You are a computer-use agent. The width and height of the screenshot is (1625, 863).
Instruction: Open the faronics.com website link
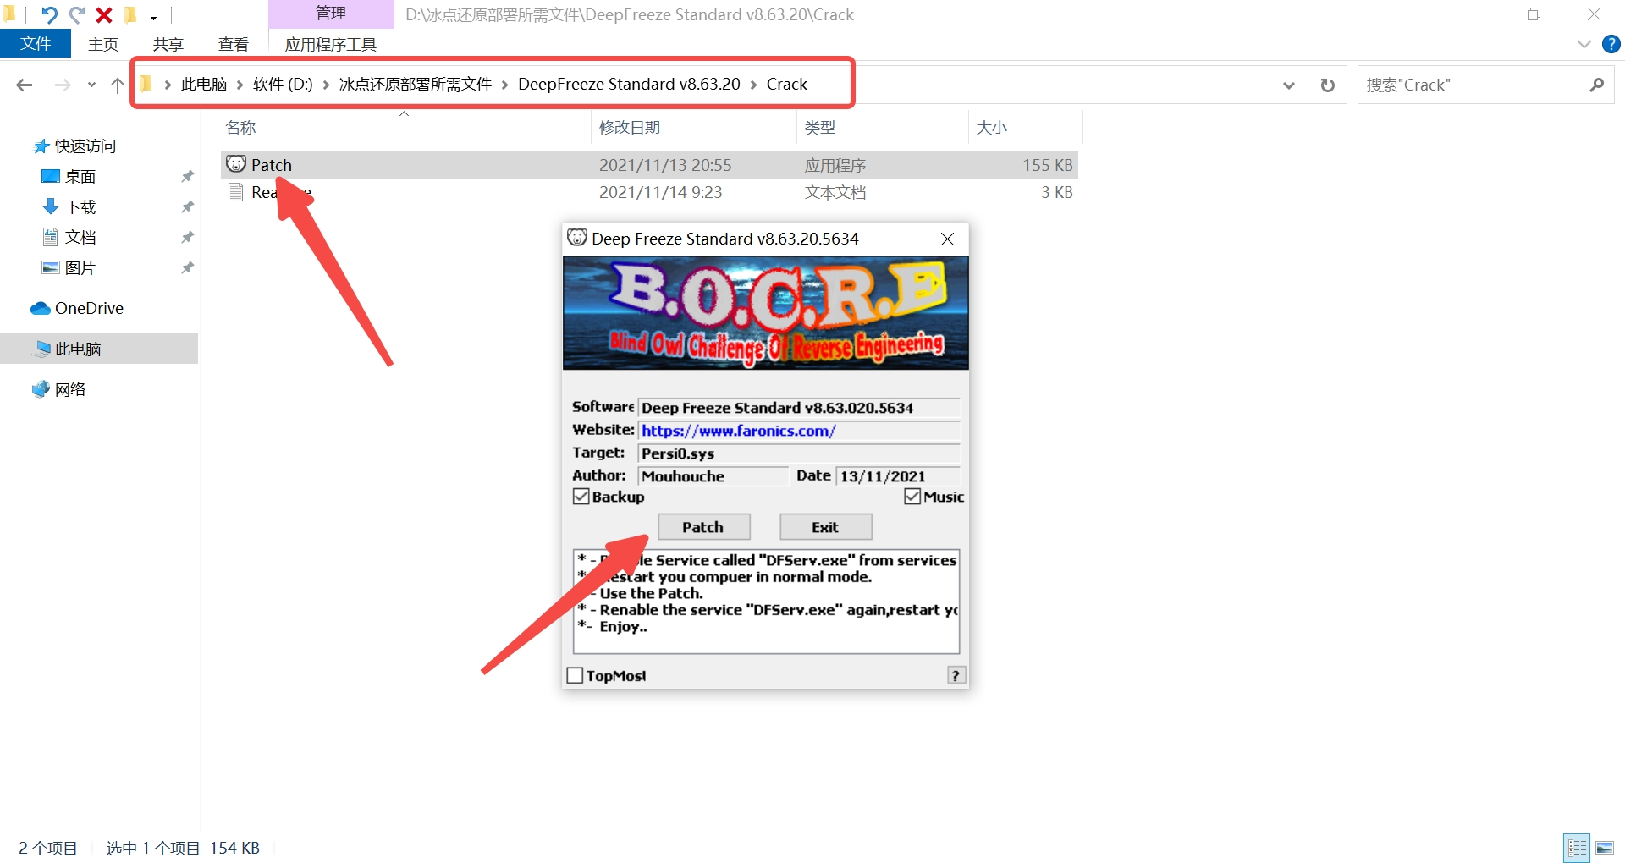tap(738, 431)
